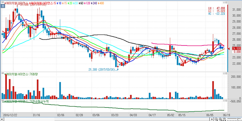
Task: Close the volume (거래량) pane
Action: [226, 74]
